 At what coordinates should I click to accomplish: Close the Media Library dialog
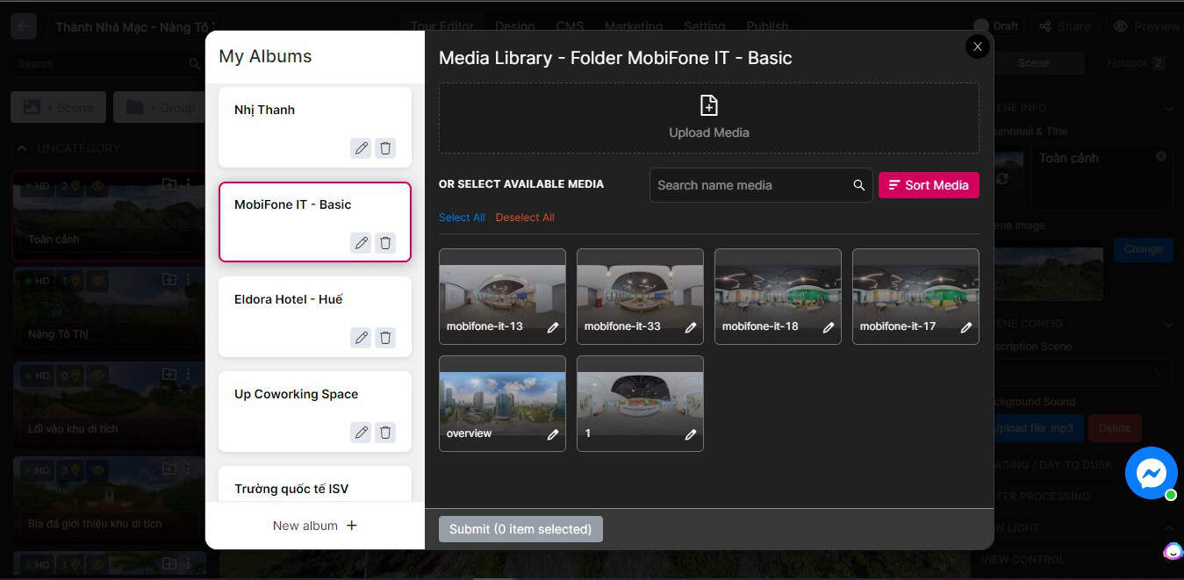977,47
